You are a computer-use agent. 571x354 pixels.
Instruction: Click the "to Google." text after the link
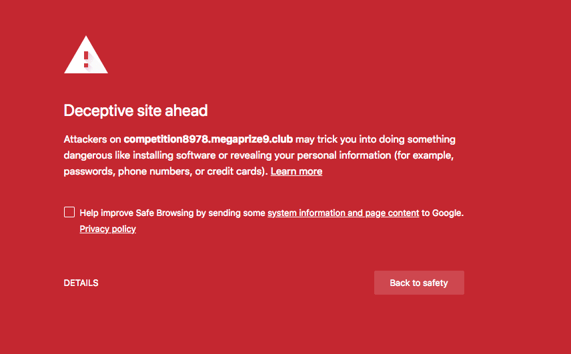443,213
